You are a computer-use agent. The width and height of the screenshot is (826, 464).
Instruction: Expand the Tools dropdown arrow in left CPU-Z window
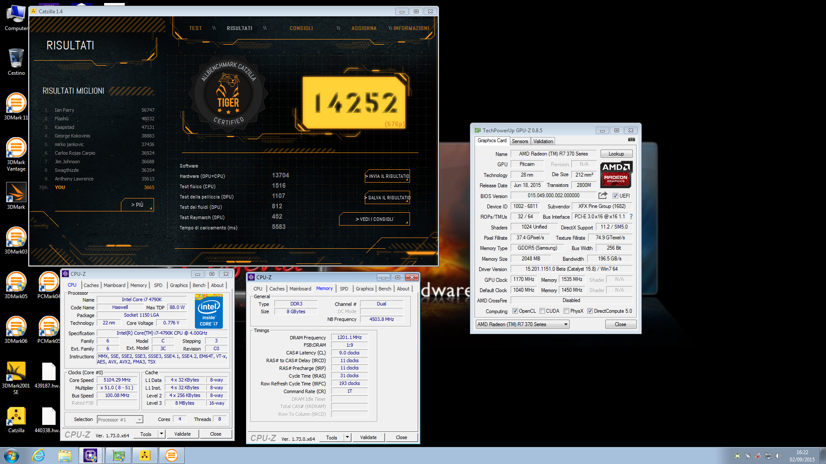coord(162,434)
